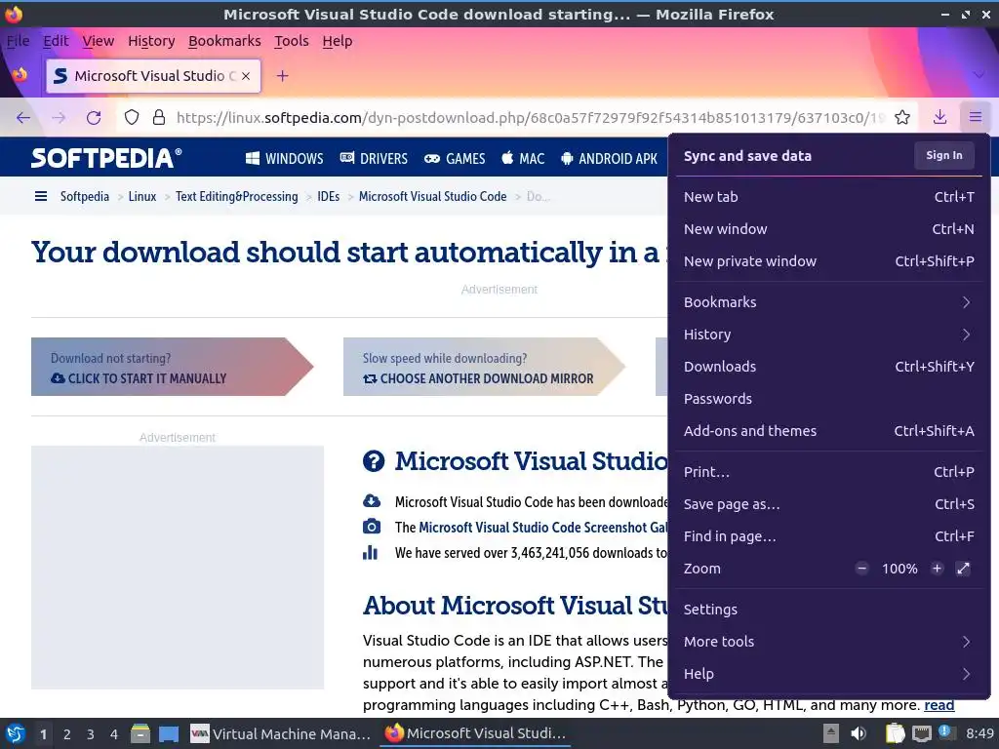Switch to Virtual Machine Manager window
The height and width of the screenshot is (749, 999).
[280, 733]
